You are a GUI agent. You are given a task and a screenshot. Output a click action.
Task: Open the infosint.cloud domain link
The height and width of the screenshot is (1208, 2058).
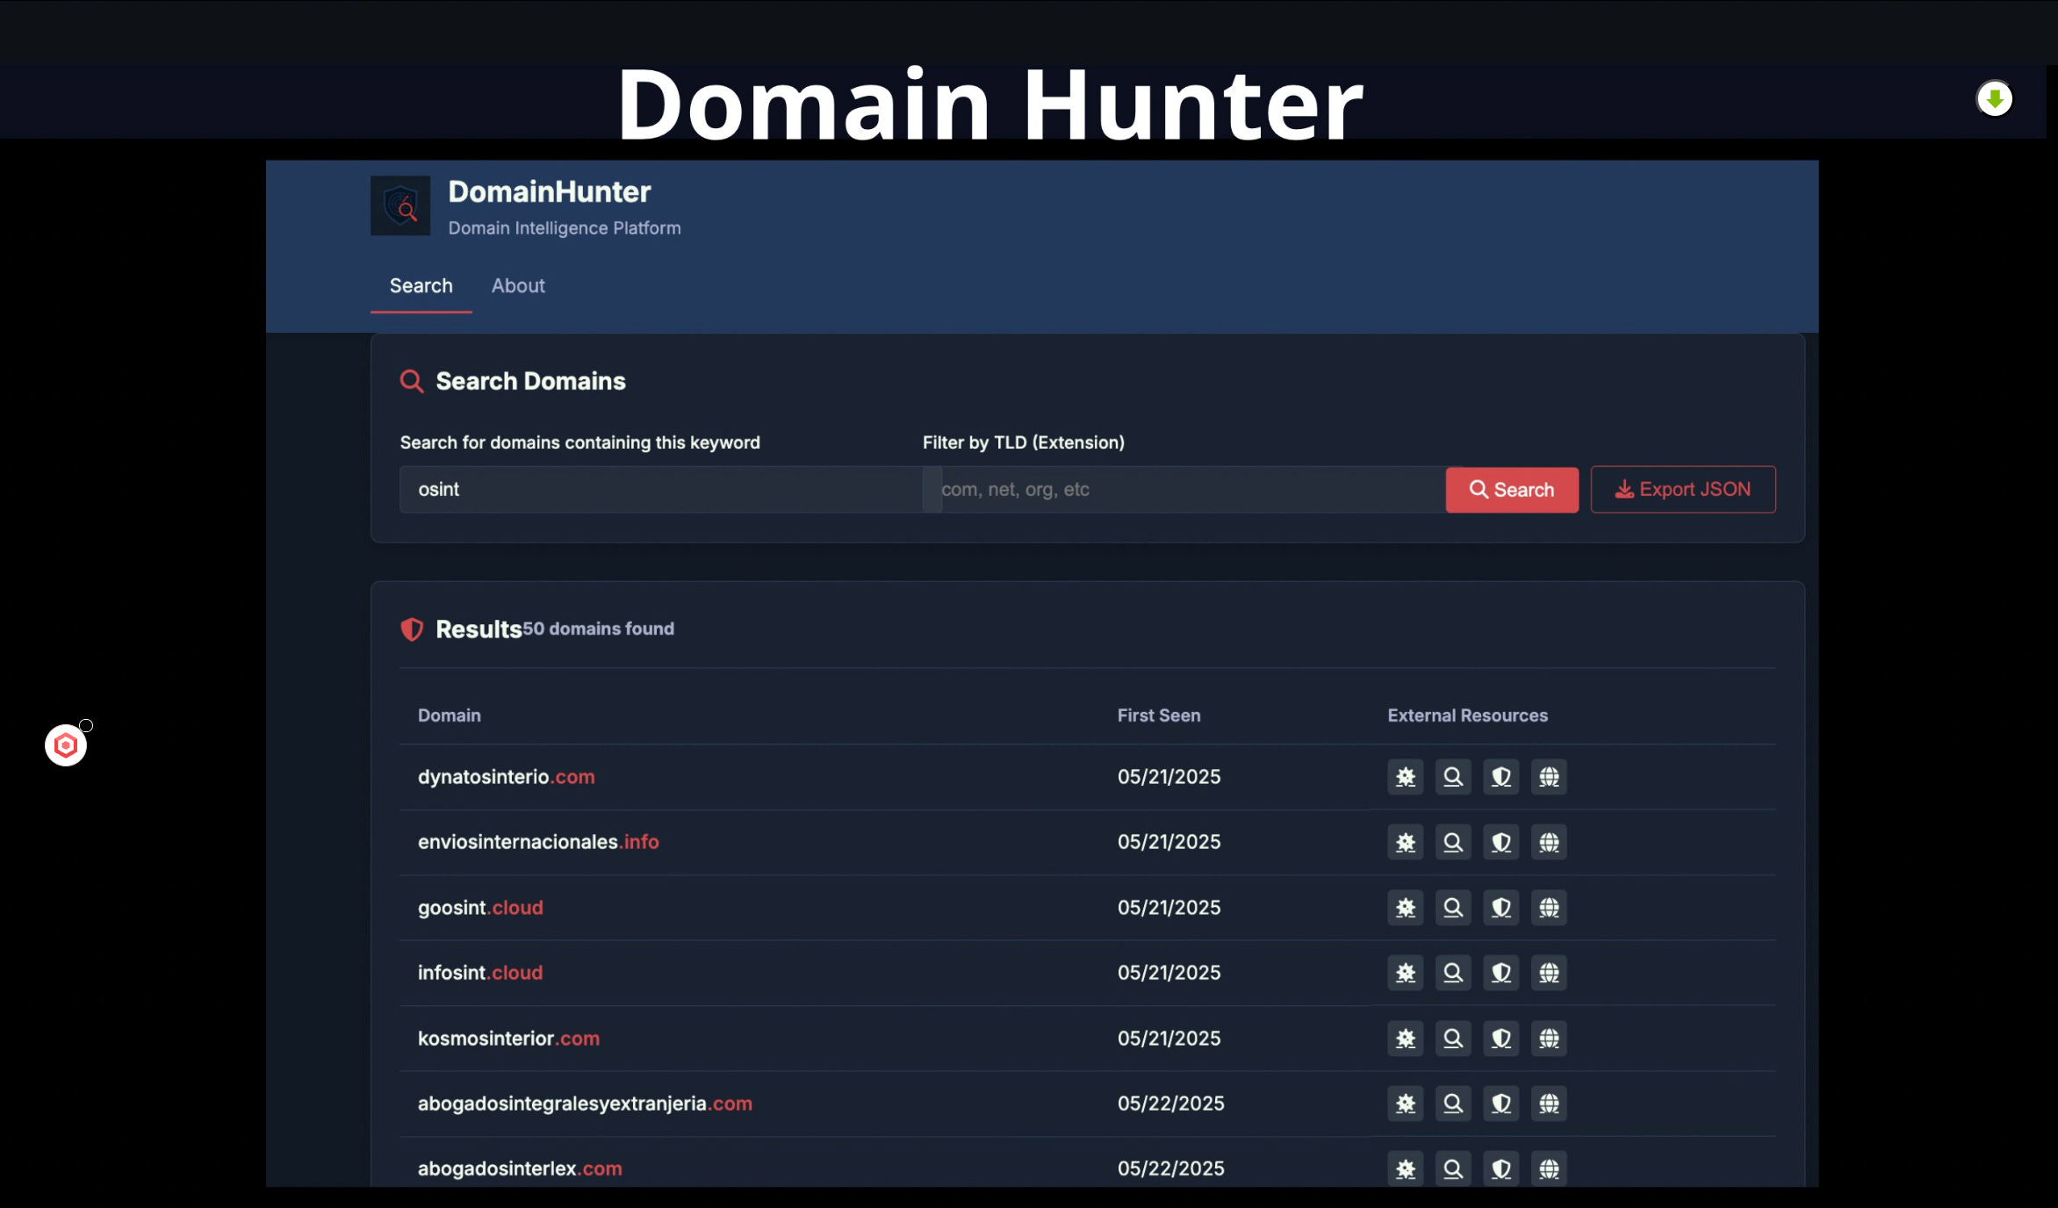(x=480, y=973)
